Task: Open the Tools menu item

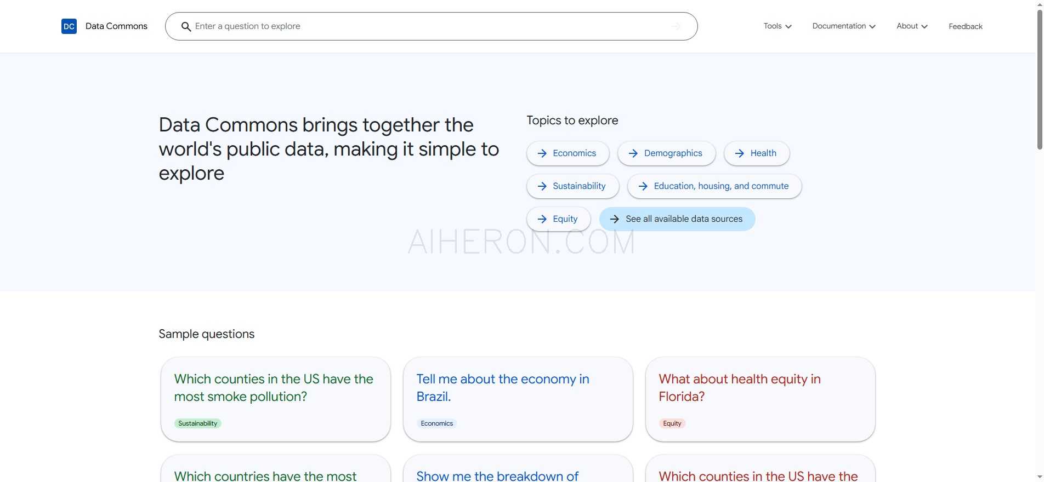Action: [773, 26]
